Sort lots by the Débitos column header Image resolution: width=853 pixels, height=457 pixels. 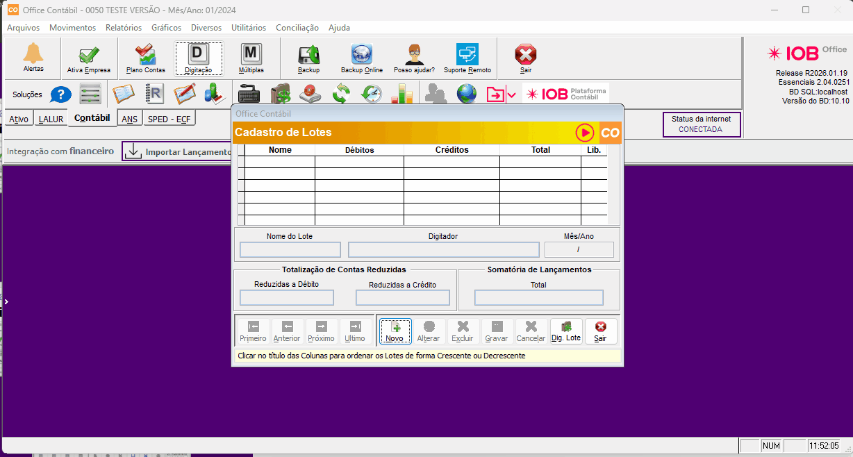[x=359, y=150]
